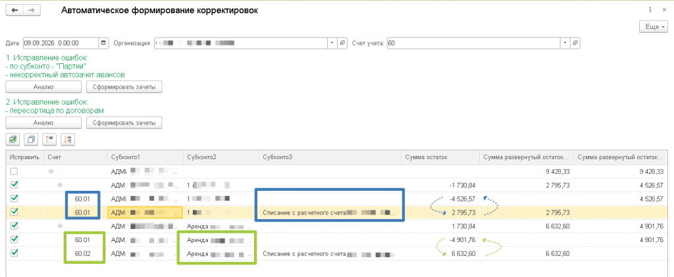Image resolution: width=674 pixels, height=277 pixels.
Task: Click the Счет учета field containing 60
Action: click(x=474, y=43)
